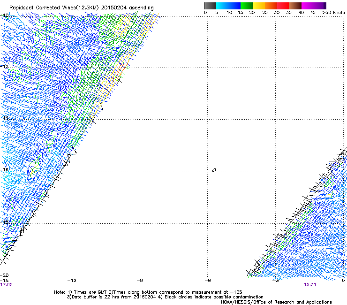
Task: Click the date '20150204 ascending' in title
Action: click(127, 8)
